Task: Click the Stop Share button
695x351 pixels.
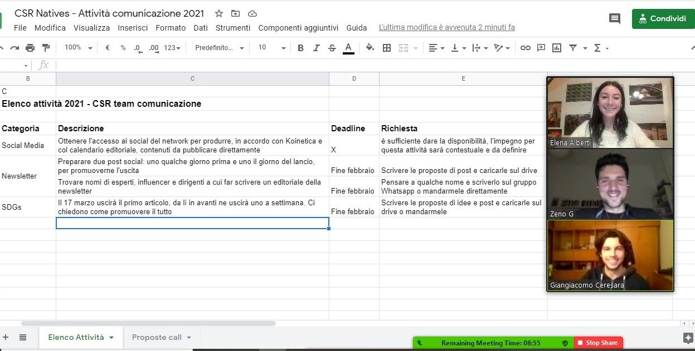Action: point(598,343)
